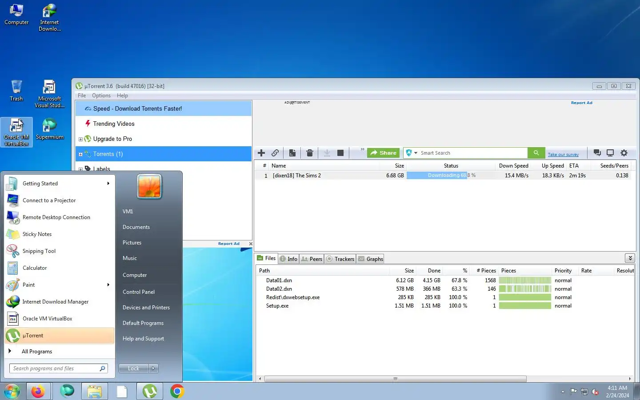Select the Setup.exe file row
640x400 pixels.
pos(444,306)
